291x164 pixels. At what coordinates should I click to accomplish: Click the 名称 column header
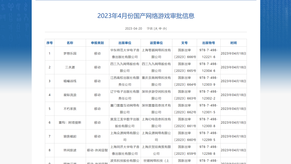coord(70,43)
